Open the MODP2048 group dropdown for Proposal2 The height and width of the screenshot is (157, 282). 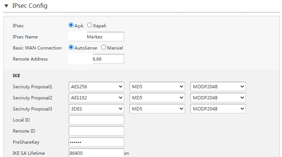pyautogui.click(x=218, y=98)
